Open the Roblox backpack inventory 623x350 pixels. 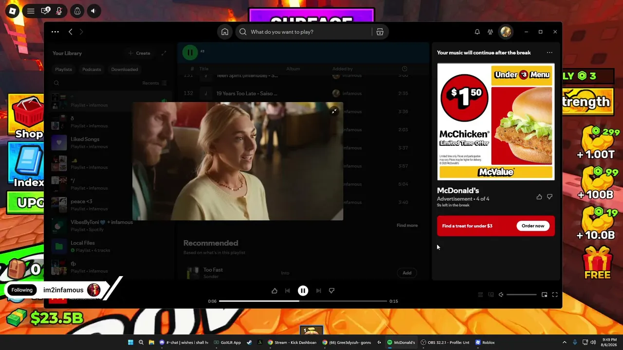77,11
